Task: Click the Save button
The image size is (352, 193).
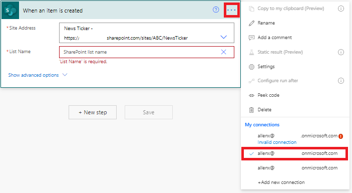Action: [x=149, y=112]
